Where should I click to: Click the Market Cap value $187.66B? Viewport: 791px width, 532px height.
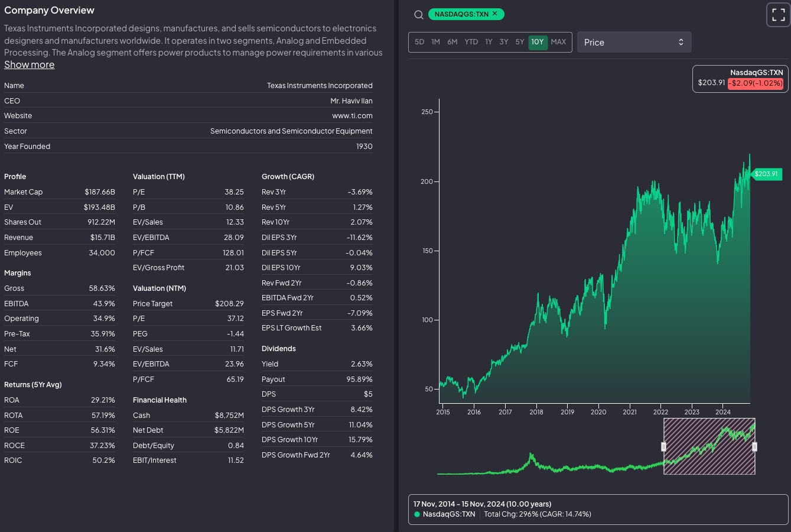click(x=100, y=192)
